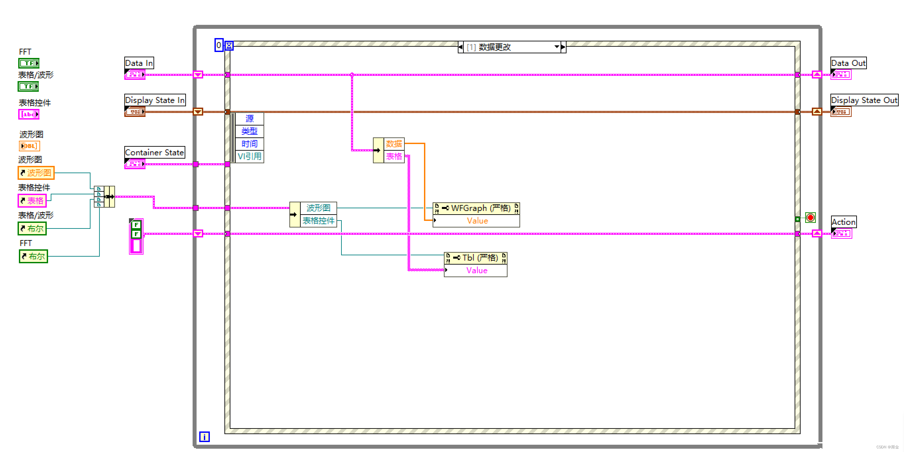The image size is (904, 452).
Task: Click the Value terminal under Tbl (严格)
Action: [x=475, y=270]
